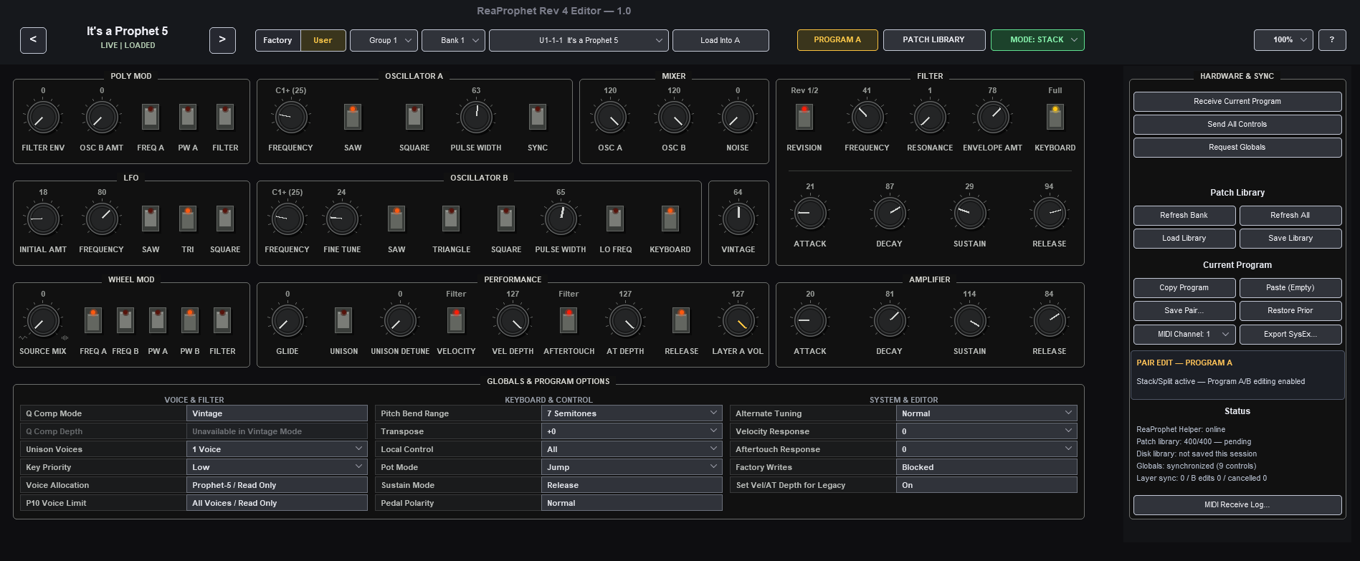Select the Factory tab
The image size is (1360, 561).
[277, 40]
